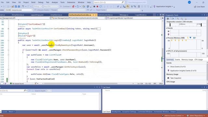Screen dimensions: 208x117
Task: Click Select Repository in status bar
Action: point(196,116)
